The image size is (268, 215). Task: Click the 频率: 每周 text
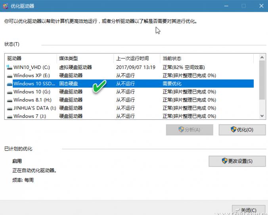[23, 180]
